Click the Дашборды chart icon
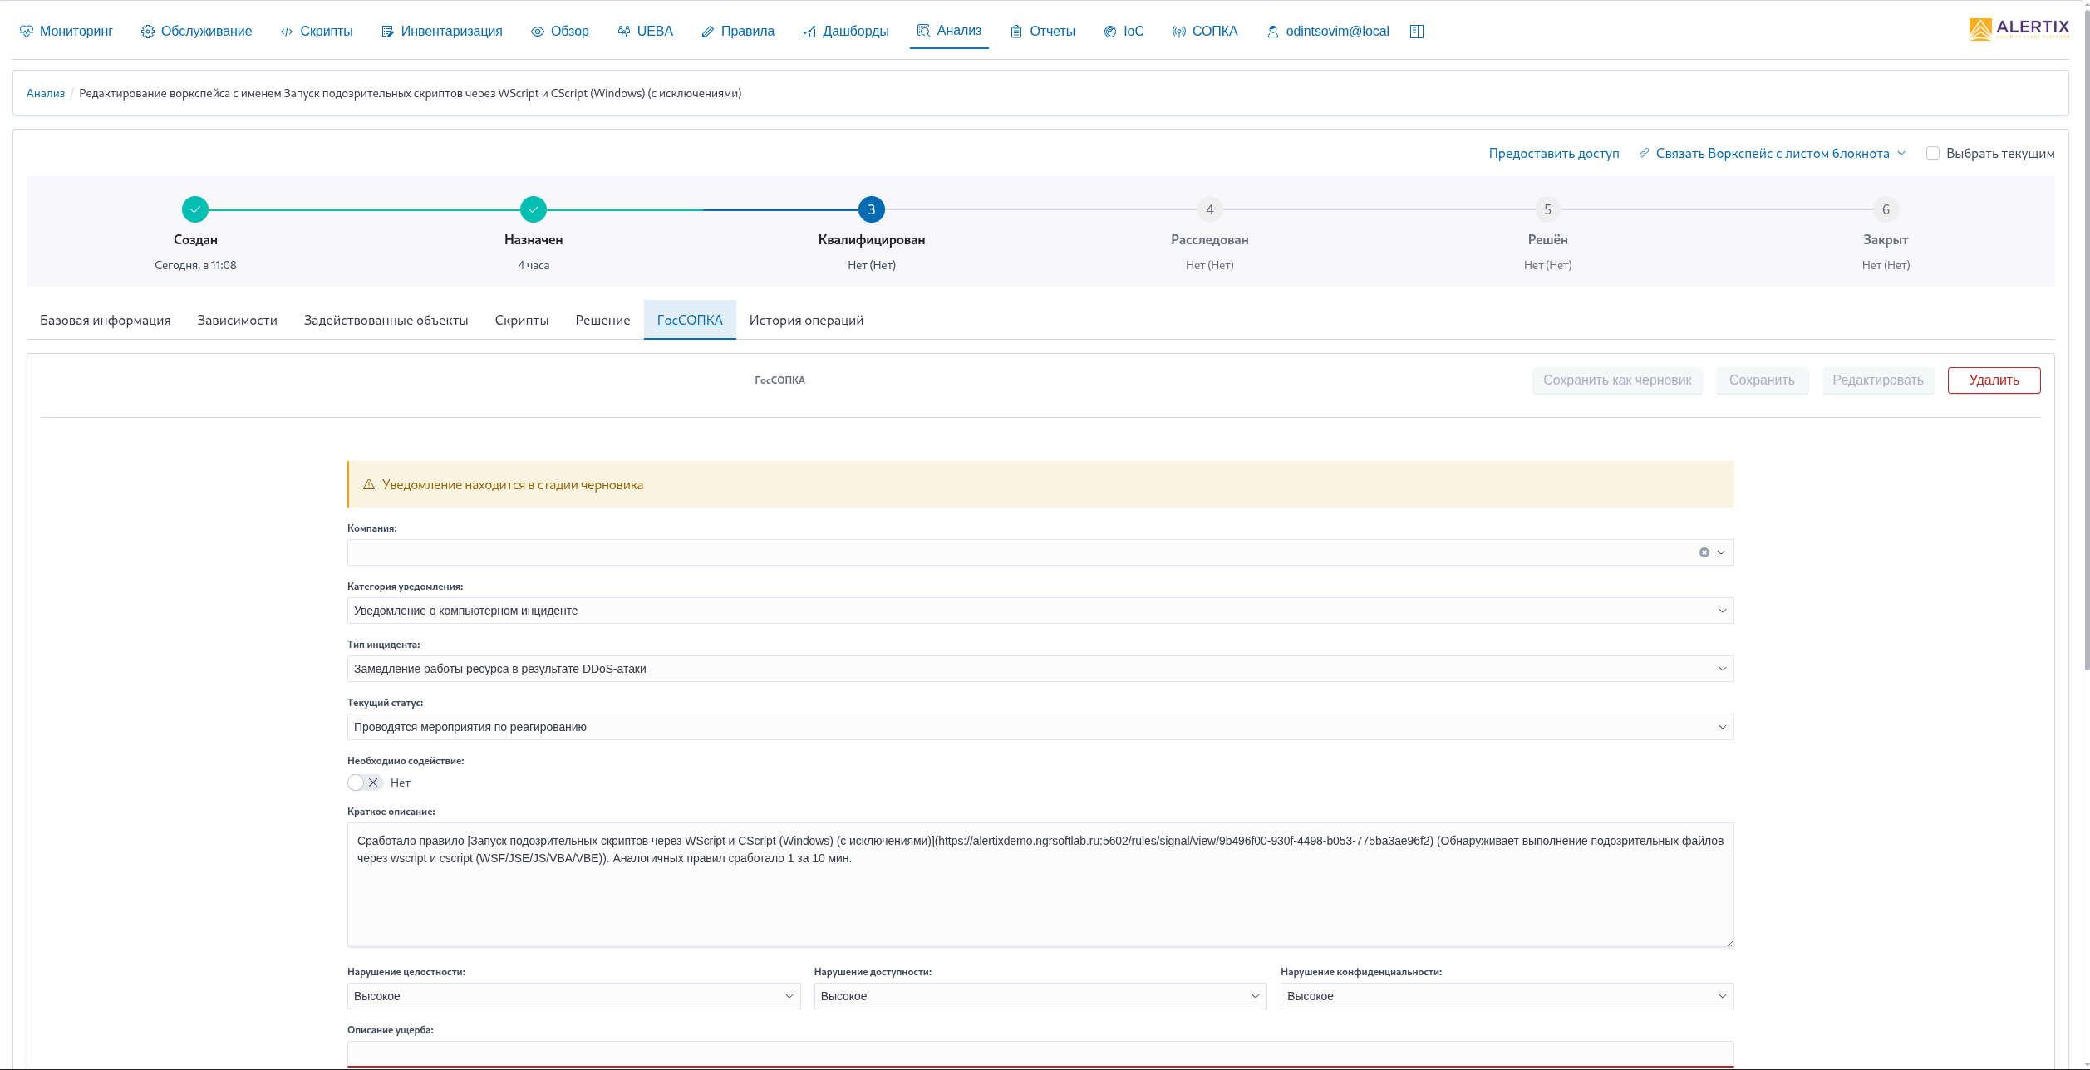The width and height of the screenshot is (2090, 1070). tap(809, 32)
